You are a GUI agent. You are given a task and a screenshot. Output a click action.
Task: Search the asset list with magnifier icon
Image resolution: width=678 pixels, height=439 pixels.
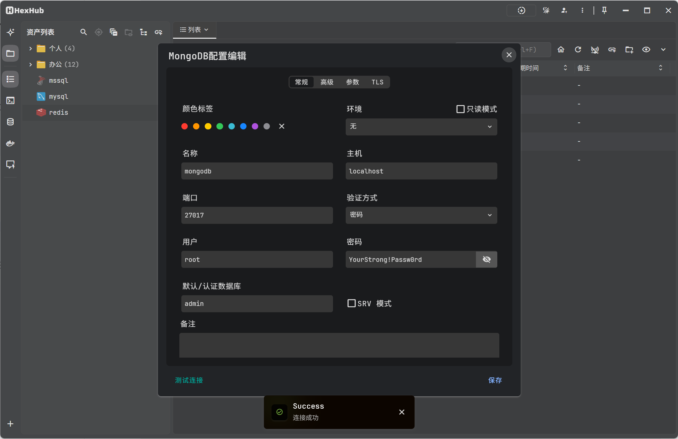(83, 32)
